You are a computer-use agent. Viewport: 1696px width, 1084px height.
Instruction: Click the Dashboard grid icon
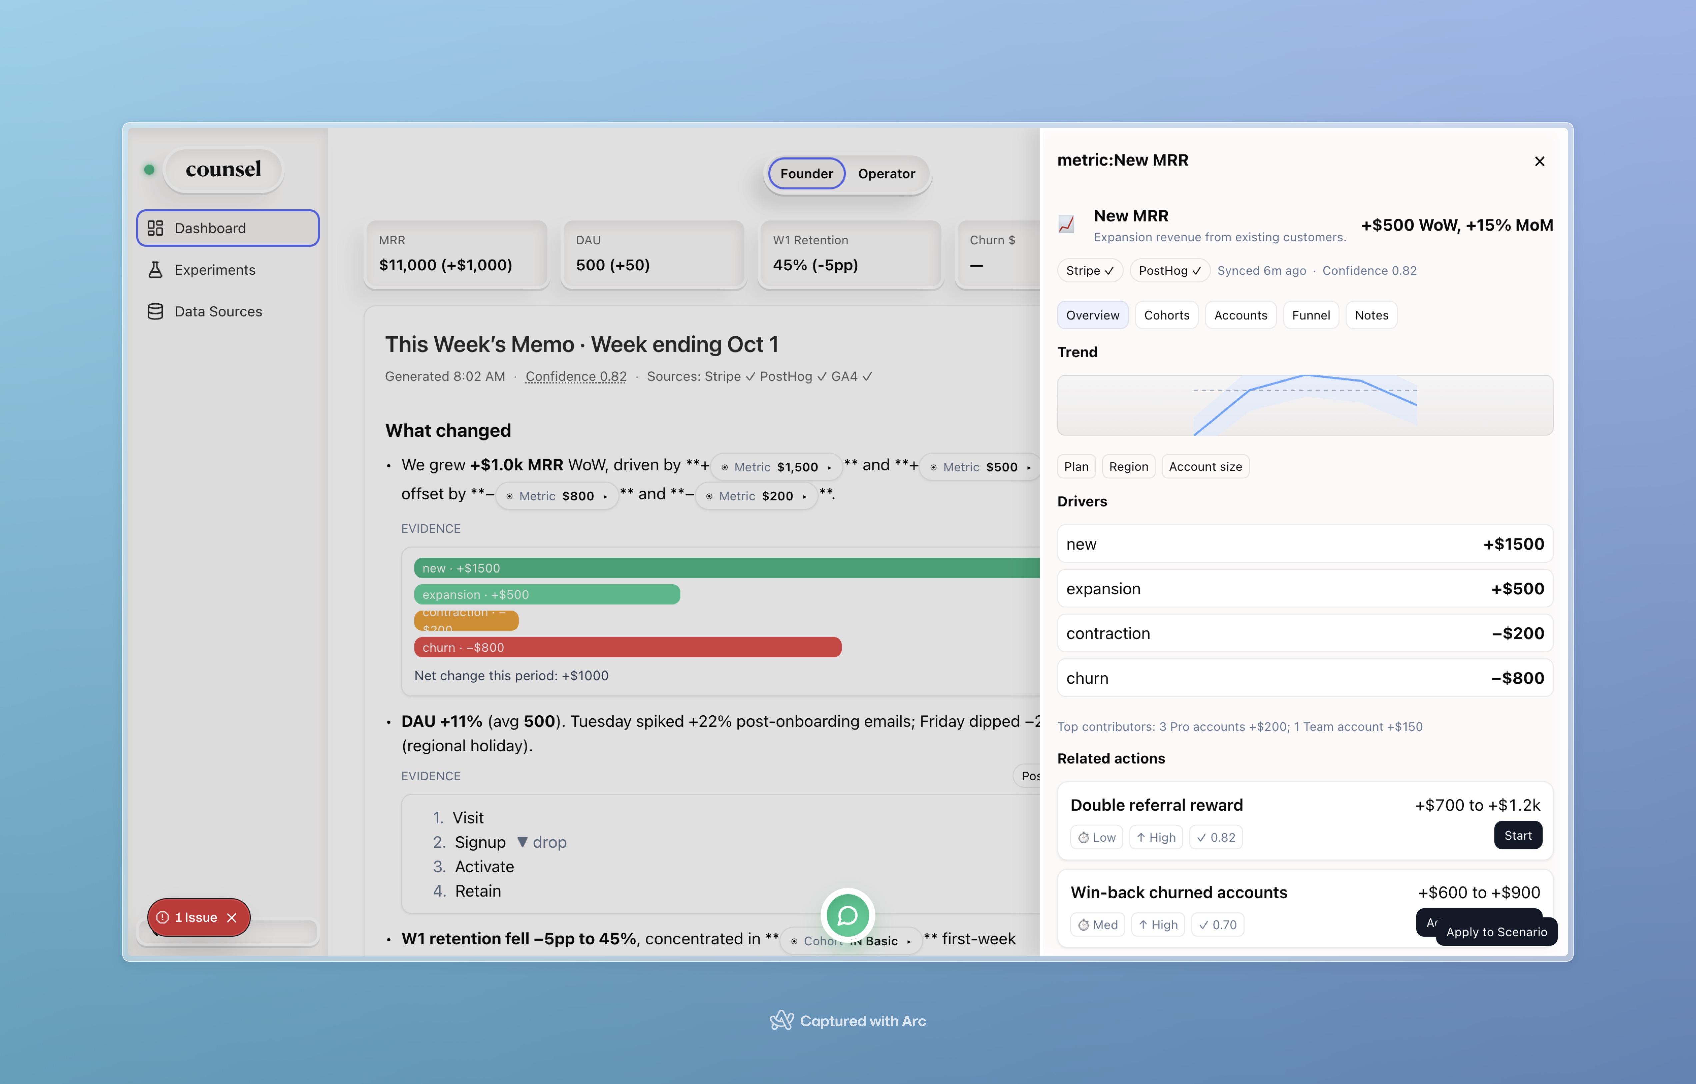155,228
